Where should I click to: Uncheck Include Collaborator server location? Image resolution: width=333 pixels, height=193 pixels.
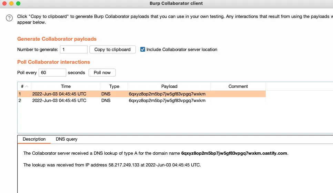coord(143,49)
